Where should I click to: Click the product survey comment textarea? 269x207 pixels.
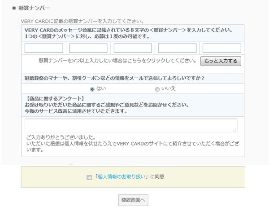click(131, 125)
